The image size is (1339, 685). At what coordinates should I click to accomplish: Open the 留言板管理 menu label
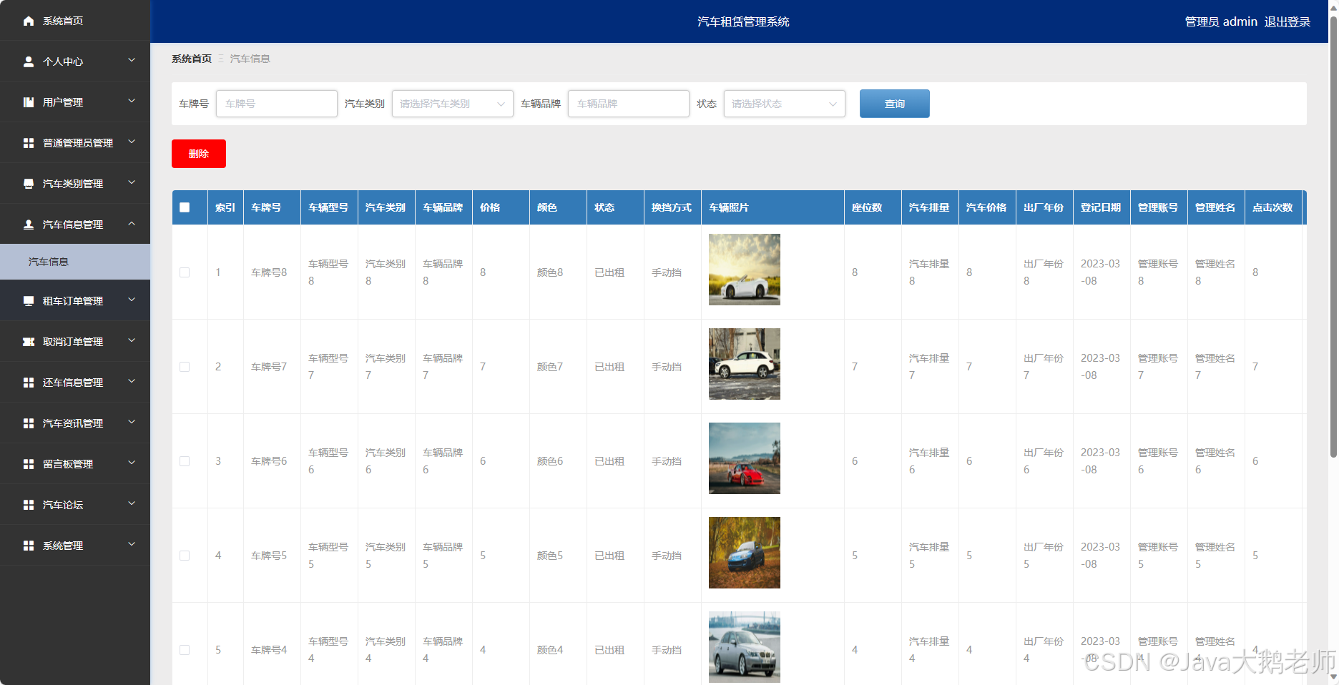click(68, 464)
